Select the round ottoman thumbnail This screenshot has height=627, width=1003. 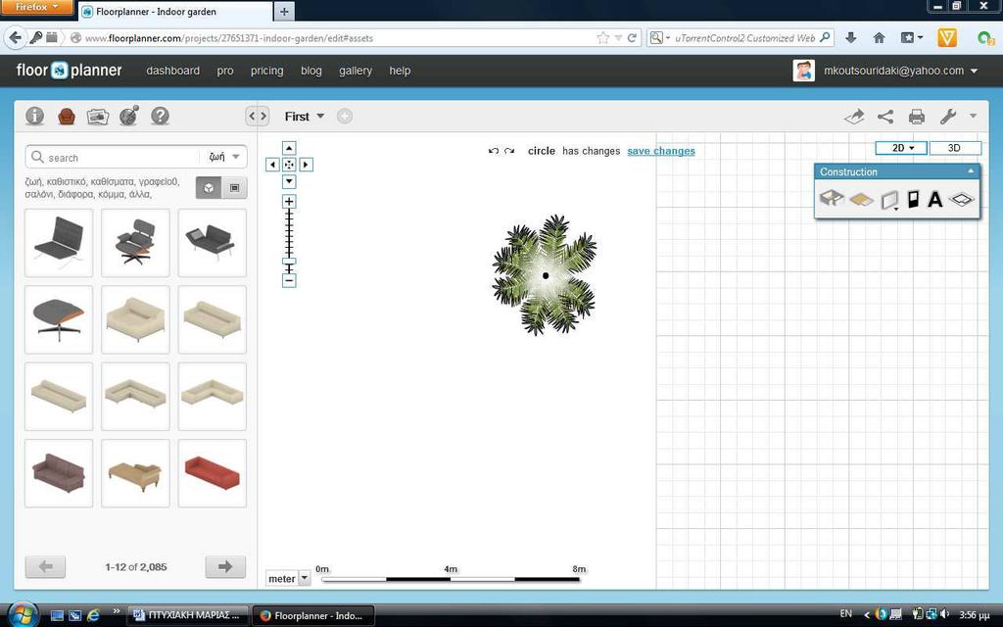(58, 319)
